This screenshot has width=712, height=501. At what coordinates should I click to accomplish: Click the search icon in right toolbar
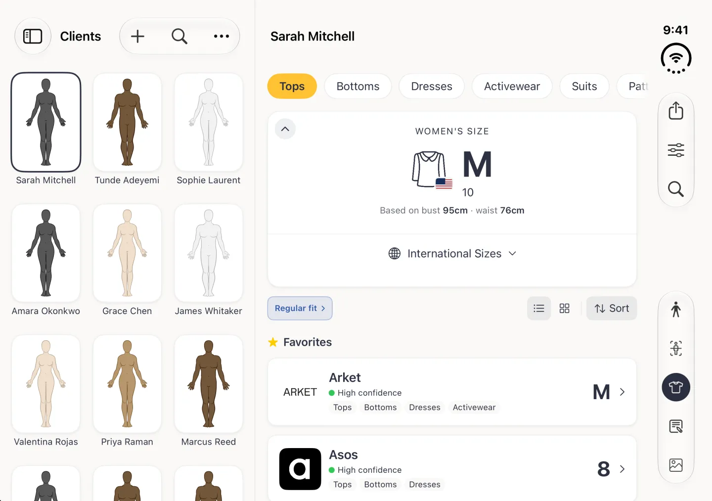[676, 189]
